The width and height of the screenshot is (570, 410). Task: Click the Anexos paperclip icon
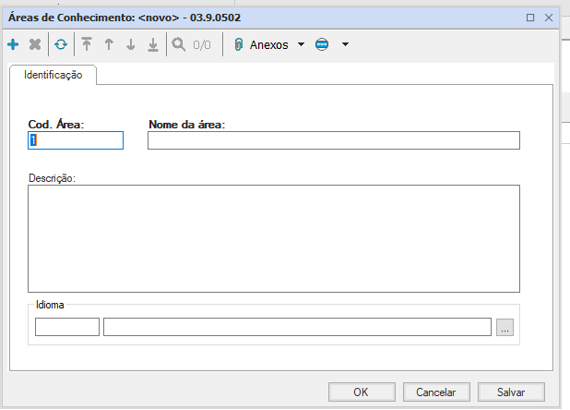click(x=239, y=44)
